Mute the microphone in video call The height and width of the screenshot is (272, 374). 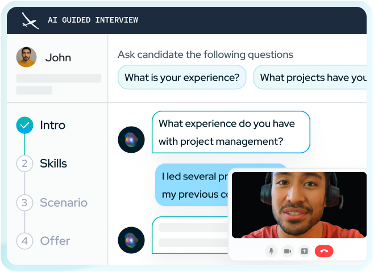(x=272, y=251)
